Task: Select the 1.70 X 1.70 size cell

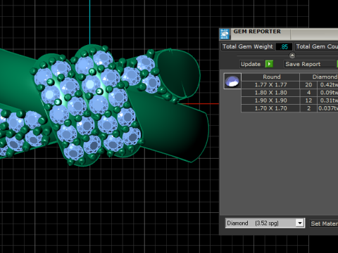Action: tap(270, 108)
